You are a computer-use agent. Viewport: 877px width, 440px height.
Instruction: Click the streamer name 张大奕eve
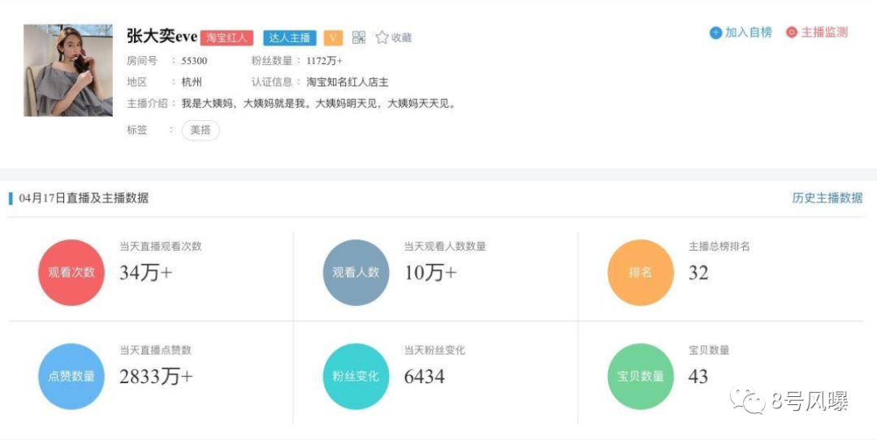pyautogui.click(x=162, y=37)
